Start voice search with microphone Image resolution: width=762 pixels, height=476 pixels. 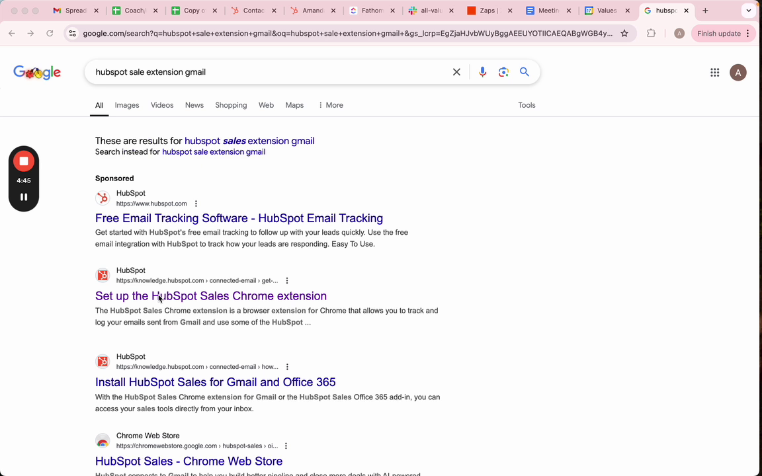482,72
